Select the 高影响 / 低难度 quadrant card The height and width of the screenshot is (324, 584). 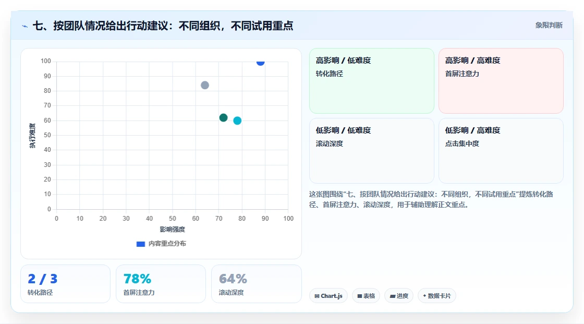pyautogui.click(x=372, y=81)
